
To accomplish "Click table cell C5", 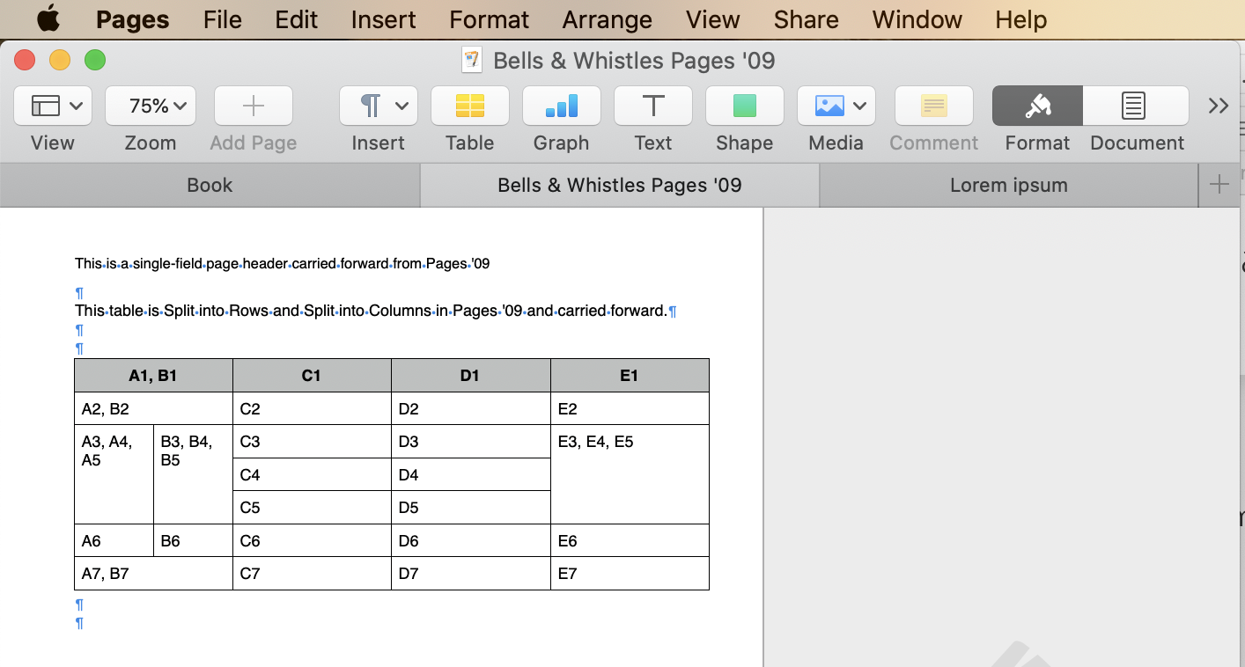I will pyautogui.click(x=312, y=508).
